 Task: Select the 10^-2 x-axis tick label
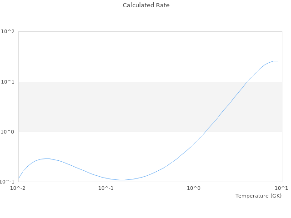tap(18, 188)
